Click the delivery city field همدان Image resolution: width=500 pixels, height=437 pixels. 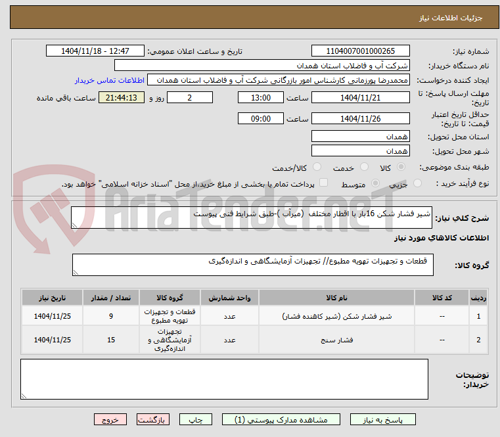pyautogui.click(x=360, y=150)
